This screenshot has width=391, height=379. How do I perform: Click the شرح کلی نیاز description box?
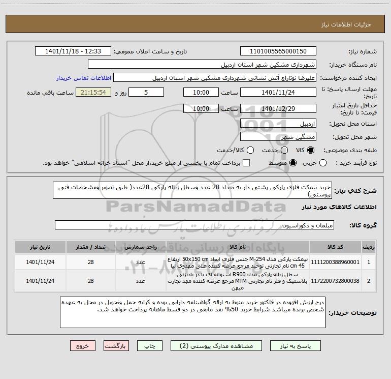(192, 190)
